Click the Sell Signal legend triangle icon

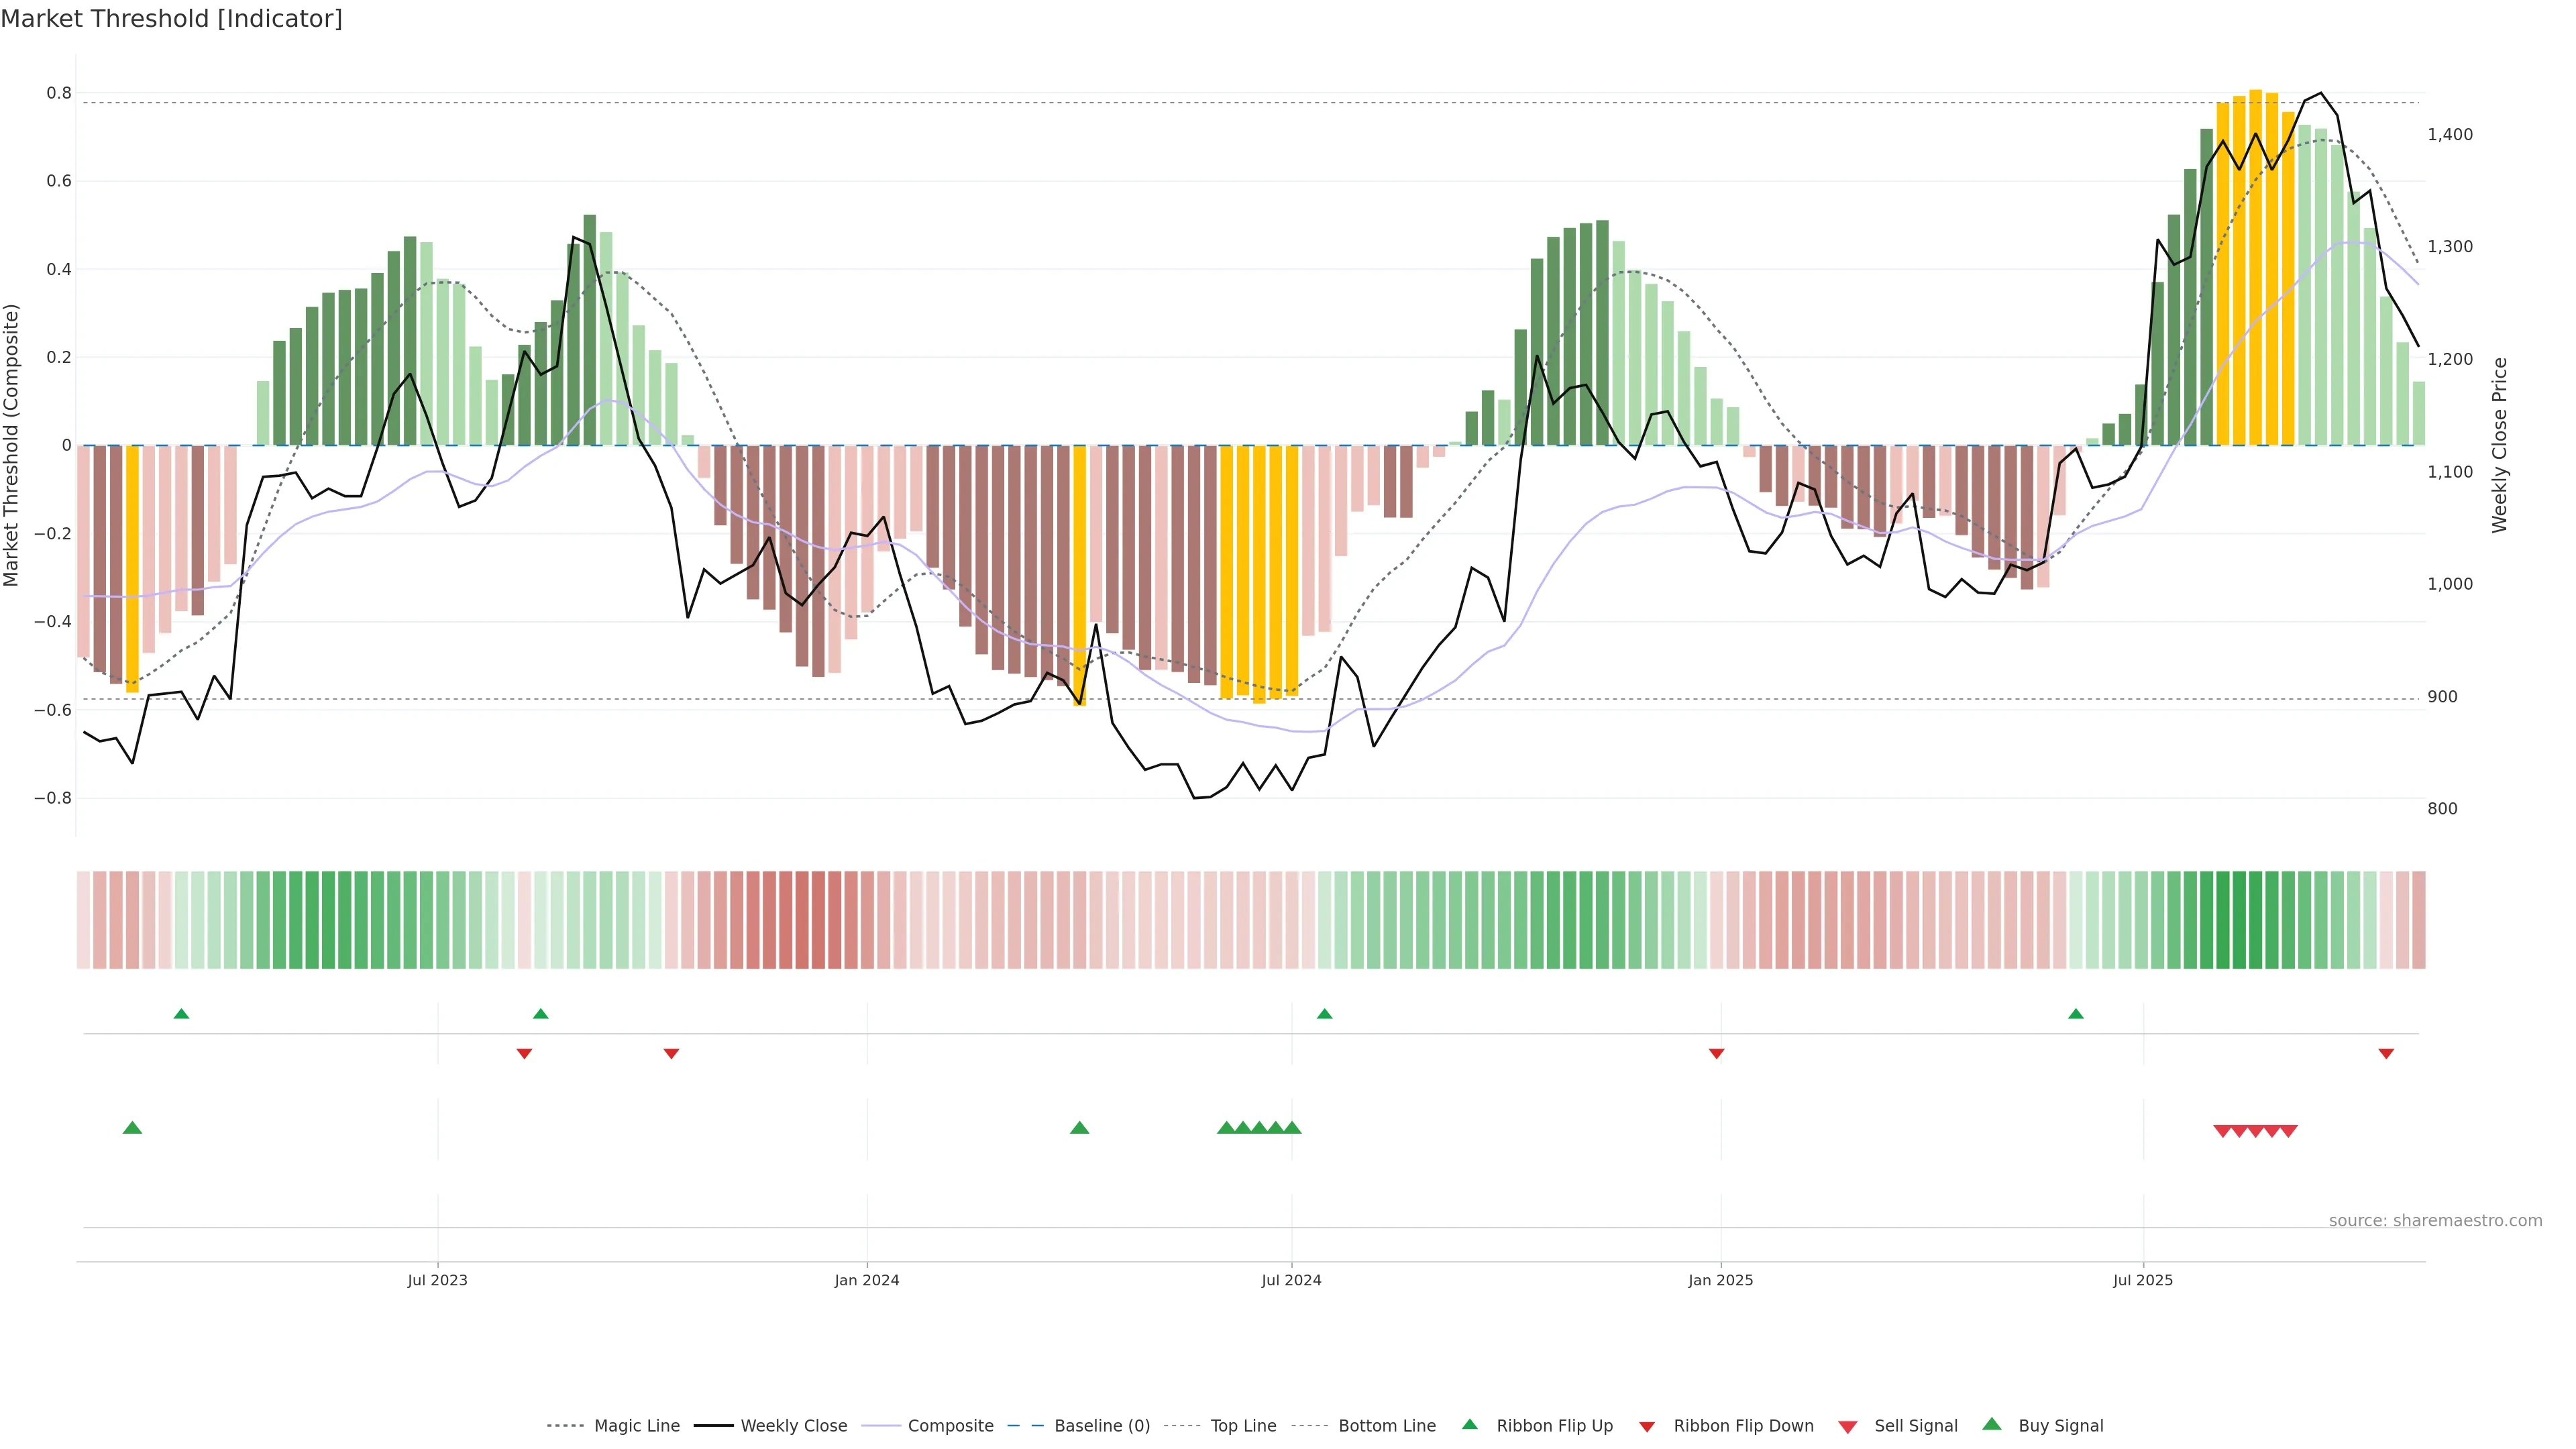(1848, 1426)
